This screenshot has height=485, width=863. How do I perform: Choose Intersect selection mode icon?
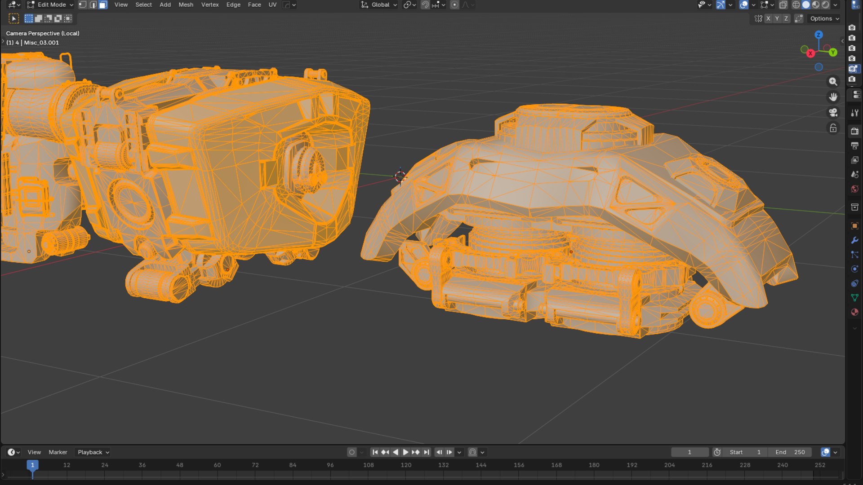[x=68, y=18]
